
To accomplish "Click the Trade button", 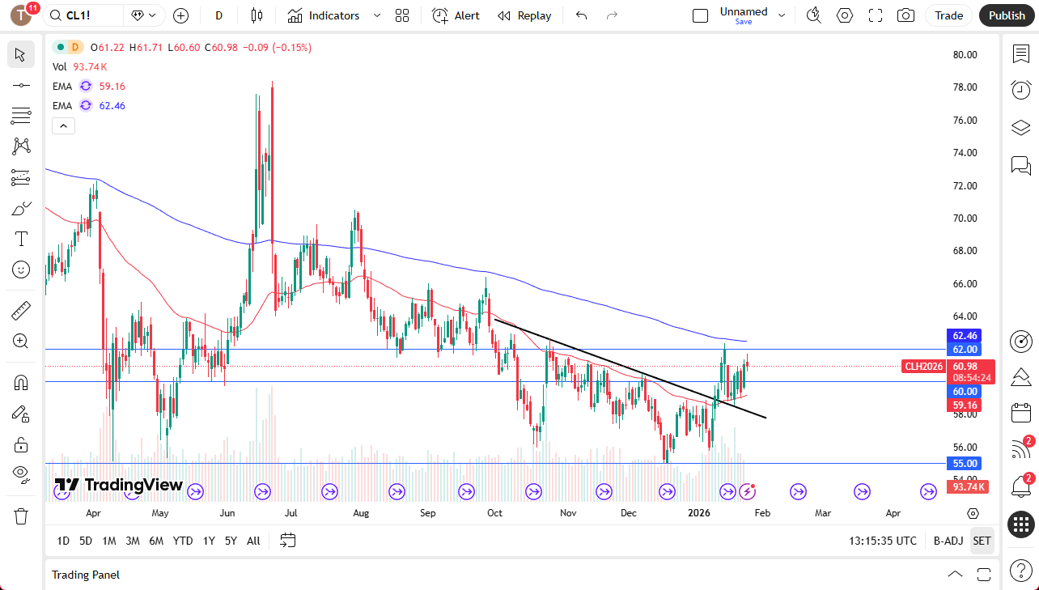I will coord(949,15).
